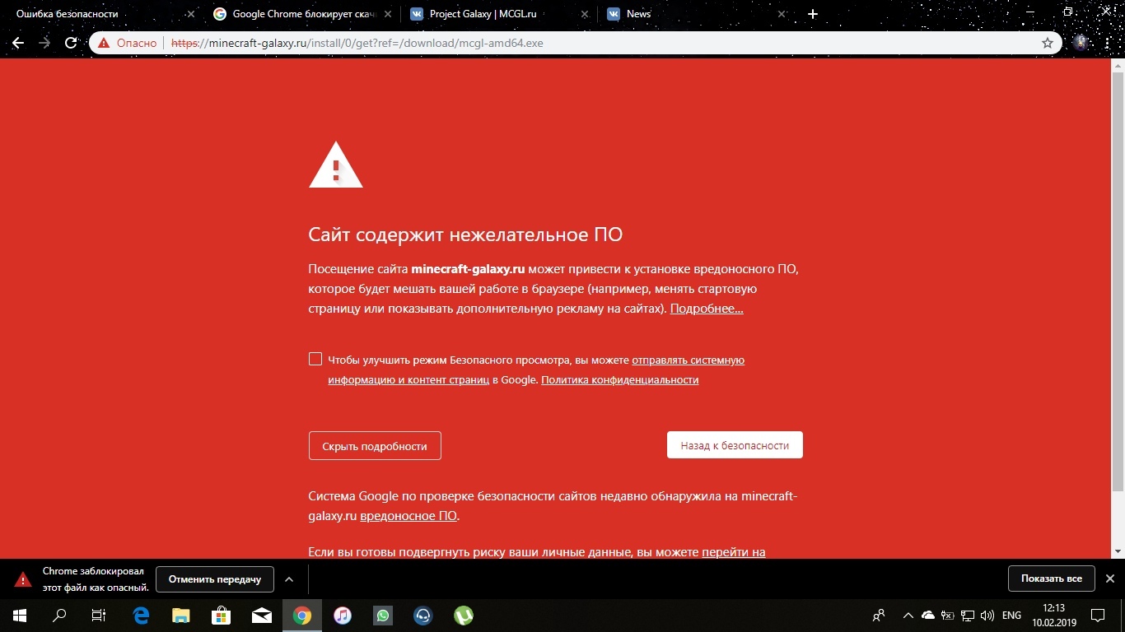Click 'Отменить передачу' in downloads bar
Screen dimensions: 1125x632
pos(215,579)
